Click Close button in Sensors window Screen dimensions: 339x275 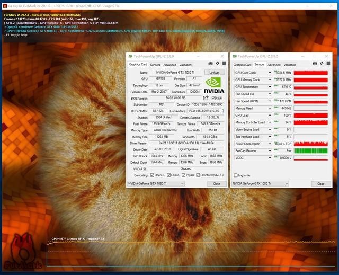point(321,184)
